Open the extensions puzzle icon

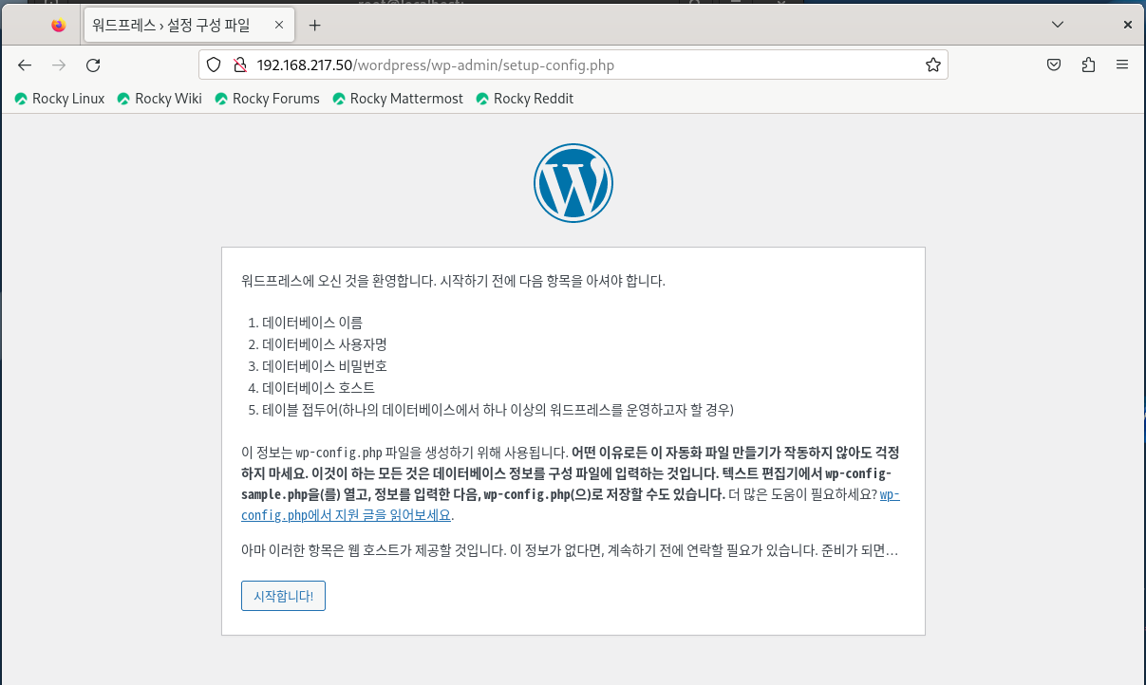[1088, 65]
